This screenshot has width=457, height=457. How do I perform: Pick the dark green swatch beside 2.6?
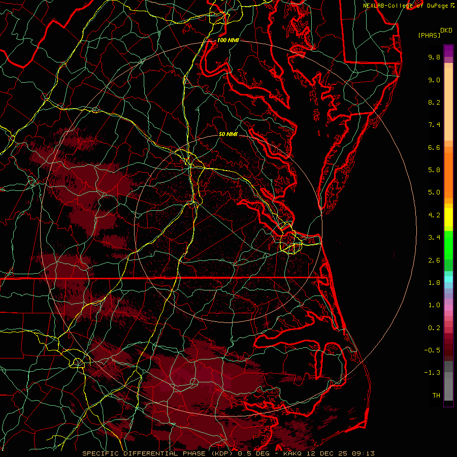tap(448, 265)
